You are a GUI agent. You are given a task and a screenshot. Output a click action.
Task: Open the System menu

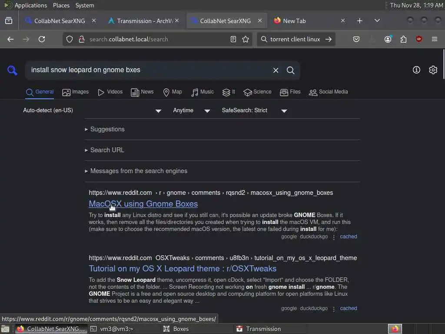click(85, 5)
